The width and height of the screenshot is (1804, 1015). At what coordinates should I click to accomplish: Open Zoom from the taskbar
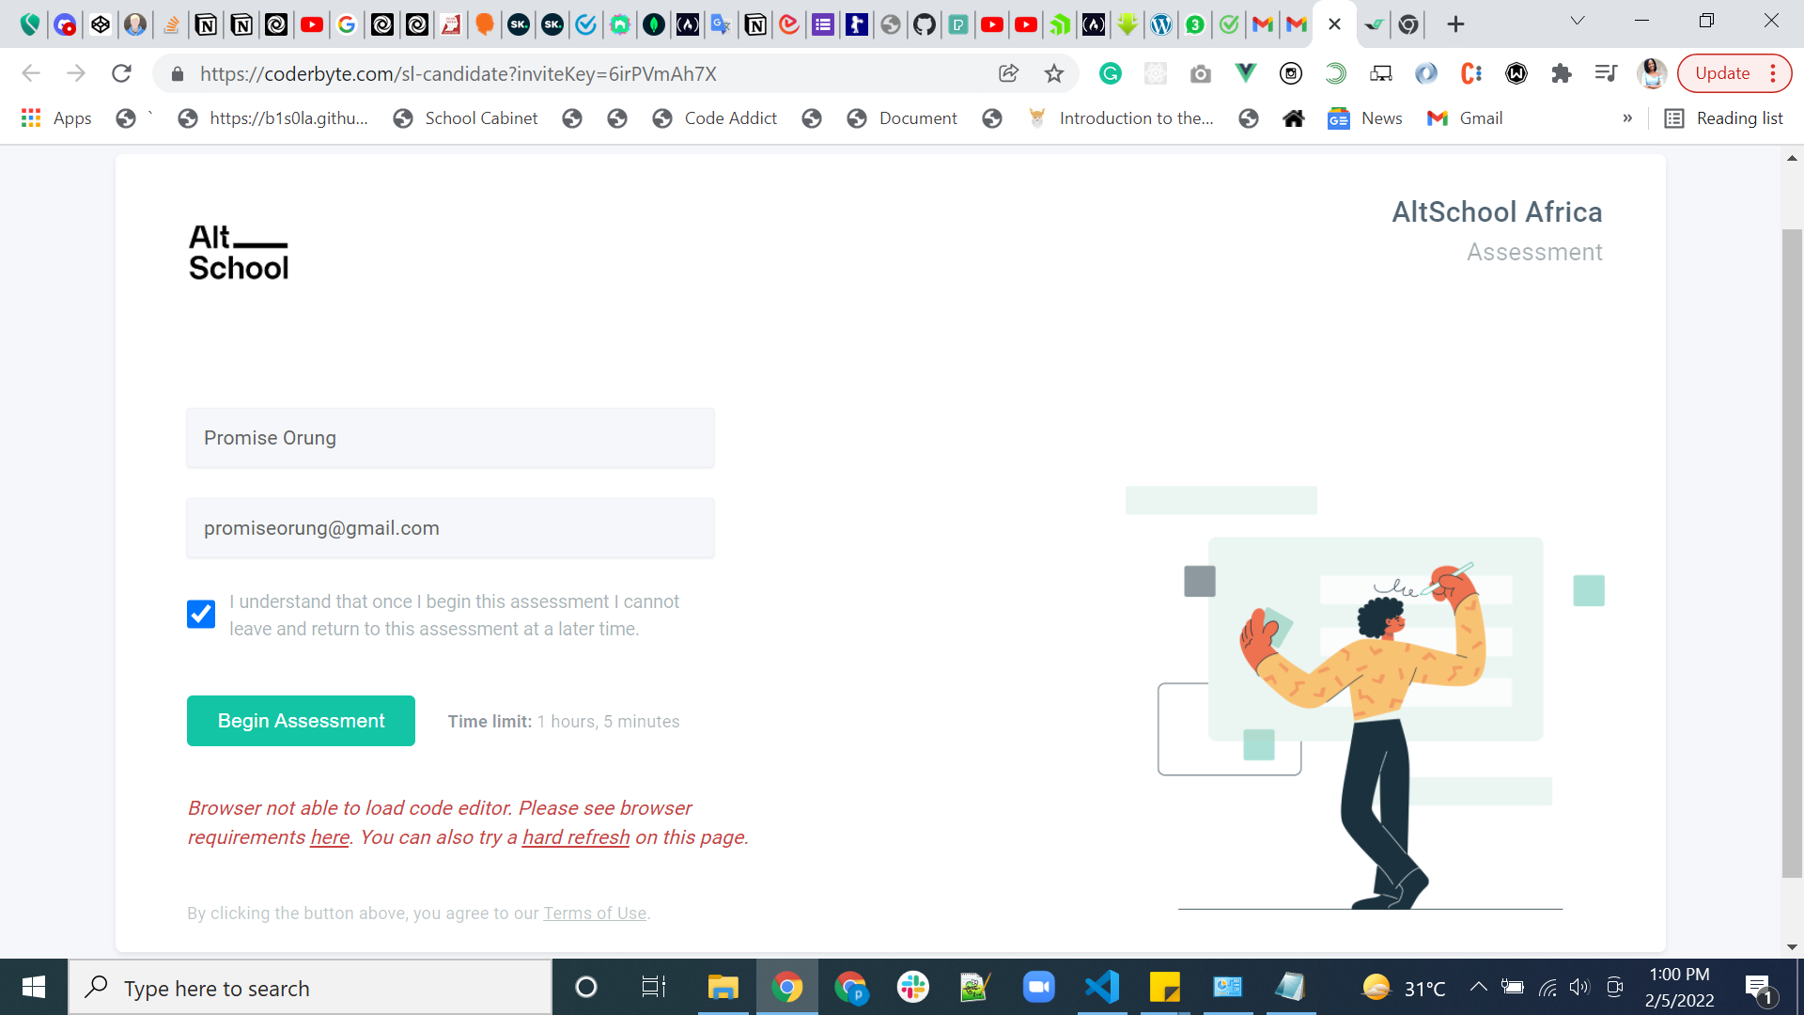point(1038,987)
